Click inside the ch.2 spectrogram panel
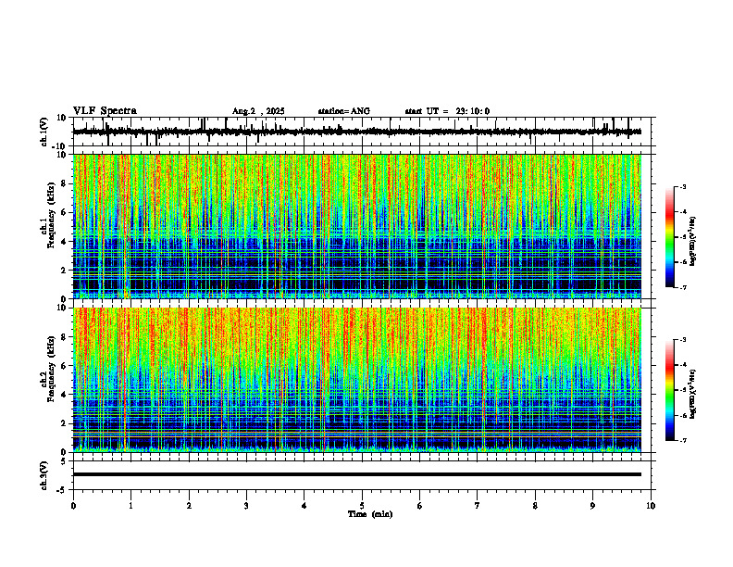Viewport: 733px width, 567px height. pyautogui.click(x=356, y=380)
